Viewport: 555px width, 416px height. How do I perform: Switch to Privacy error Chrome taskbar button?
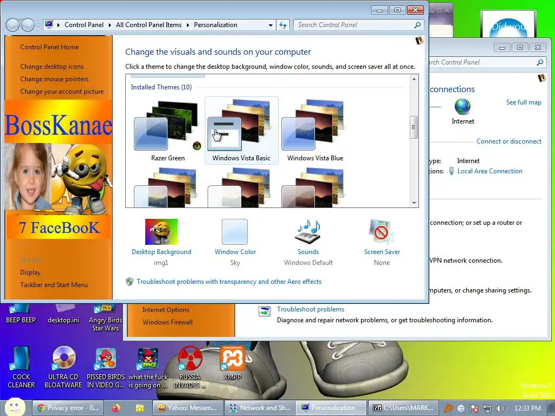pos(68,408)
